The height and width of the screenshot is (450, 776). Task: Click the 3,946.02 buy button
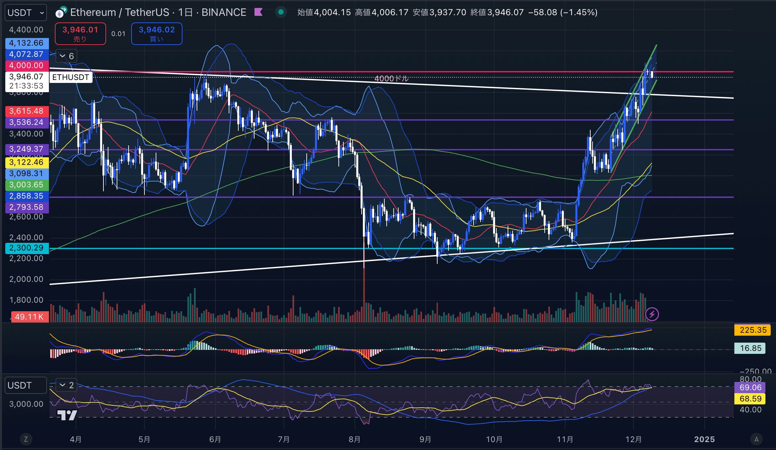pyautogui.click(x=157, y=34)
